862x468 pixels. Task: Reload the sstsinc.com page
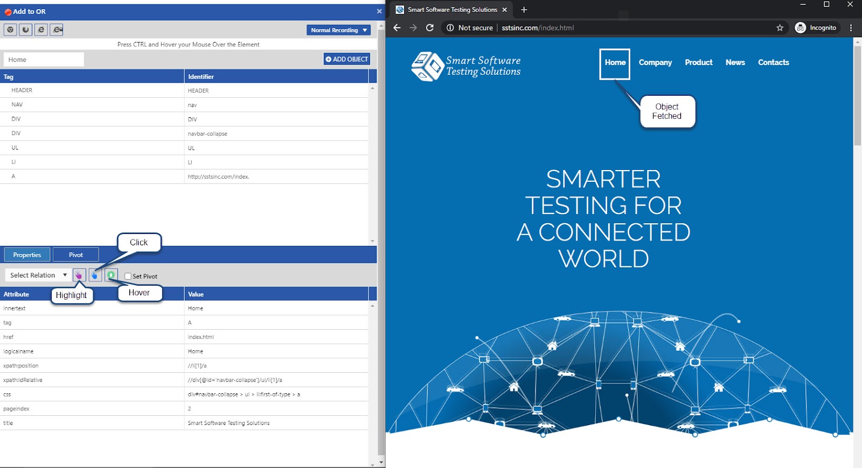[430, 27]
